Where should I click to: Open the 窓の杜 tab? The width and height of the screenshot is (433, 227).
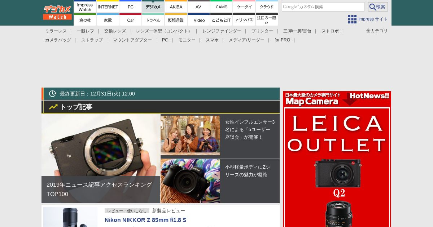[x=85, y=19]
